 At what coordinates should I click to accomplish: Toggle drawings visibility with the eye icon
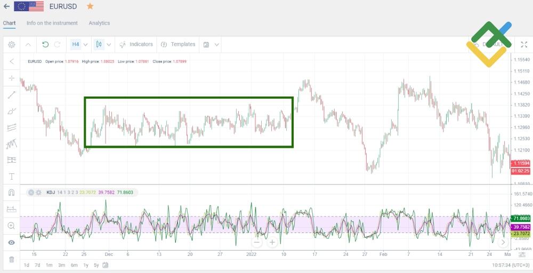point(12,243)
